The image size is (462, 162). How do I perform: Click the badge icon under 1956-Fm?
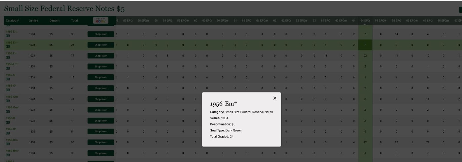tap(8, 57)
